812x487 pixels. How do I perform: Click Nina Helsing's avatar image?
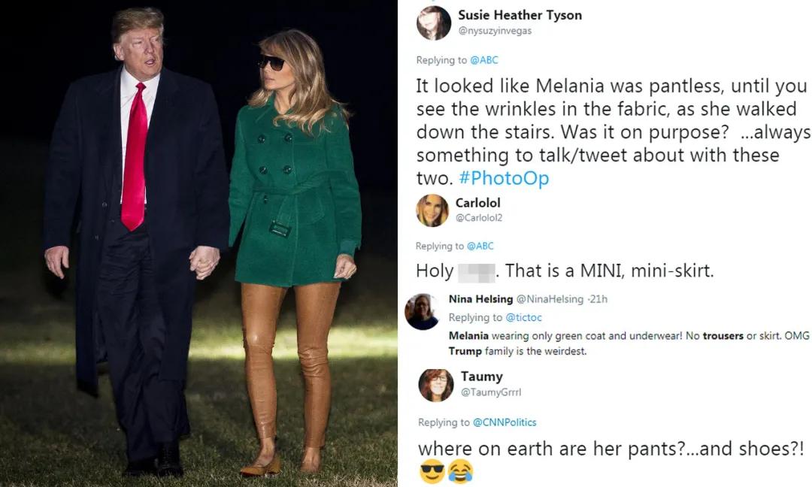tap(421, 311)
